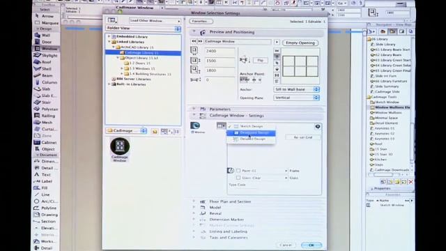The height and width of the screenshot is (251, 446).
Task: Open the Anchor Sill to Wall base dropdown
Action: point(297,89)
